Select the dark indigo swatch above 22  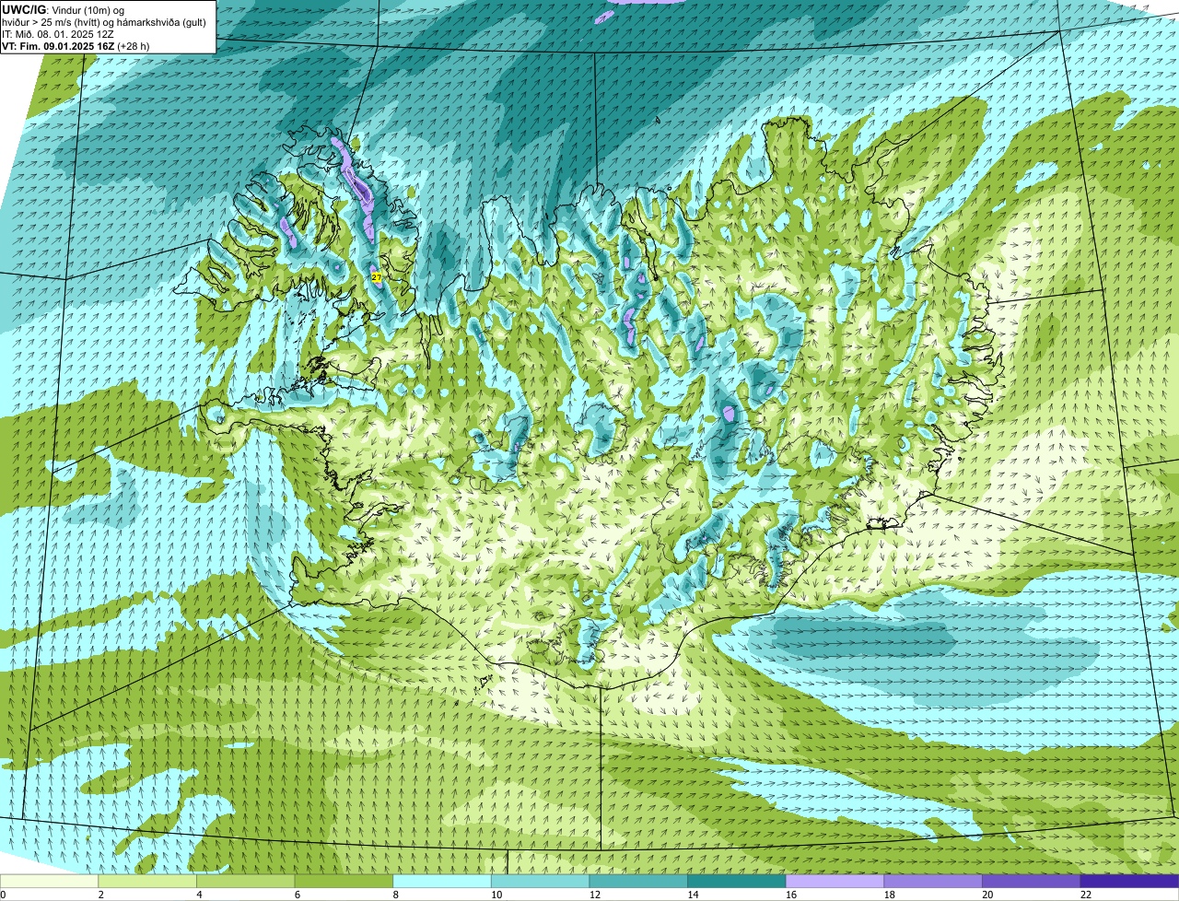pos(1130,881)
